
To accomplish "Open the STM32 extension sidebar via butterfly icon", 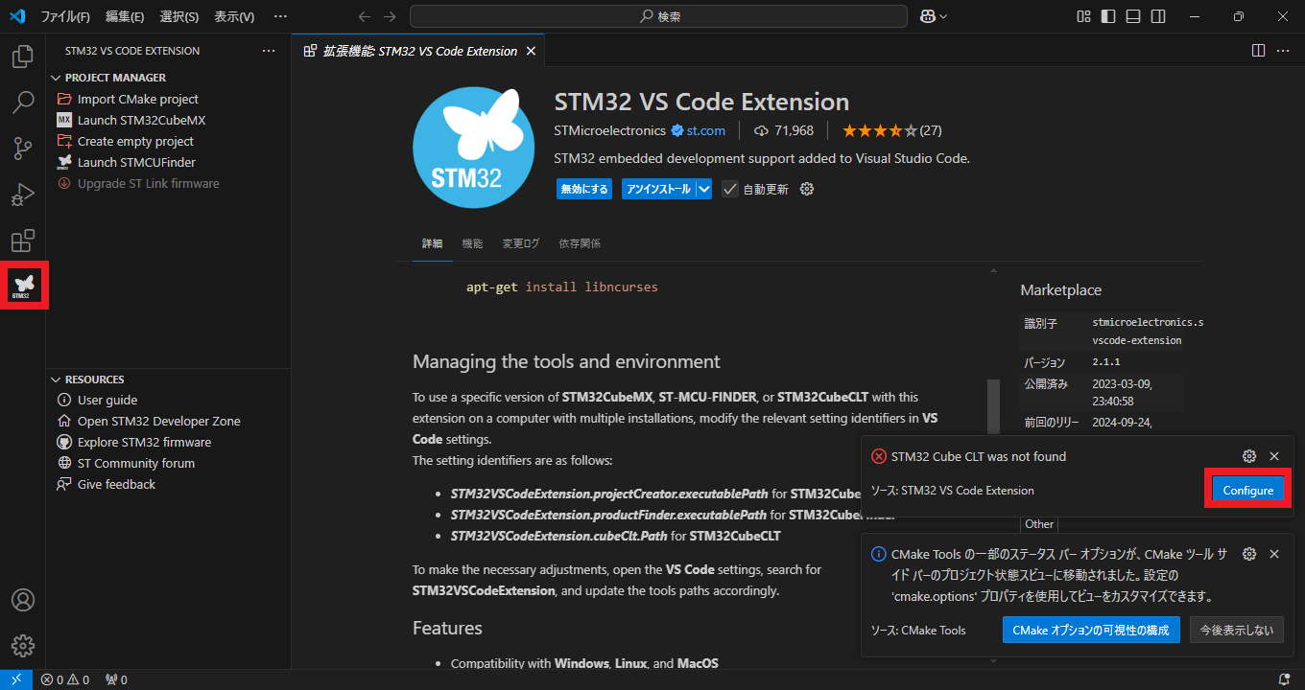I will click(x=23, y=285).
